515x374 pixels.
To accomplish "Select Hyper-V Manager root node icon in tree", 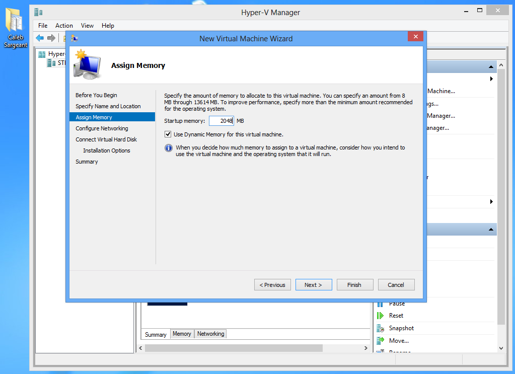I will pyautogui.click(x=42, y=54).
